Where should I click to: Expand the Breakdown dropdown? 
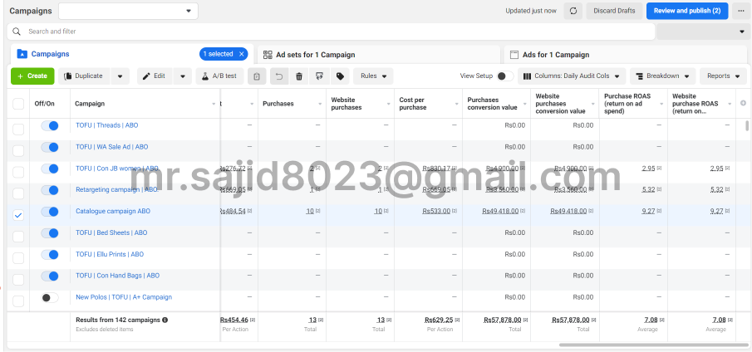(661, 76)
